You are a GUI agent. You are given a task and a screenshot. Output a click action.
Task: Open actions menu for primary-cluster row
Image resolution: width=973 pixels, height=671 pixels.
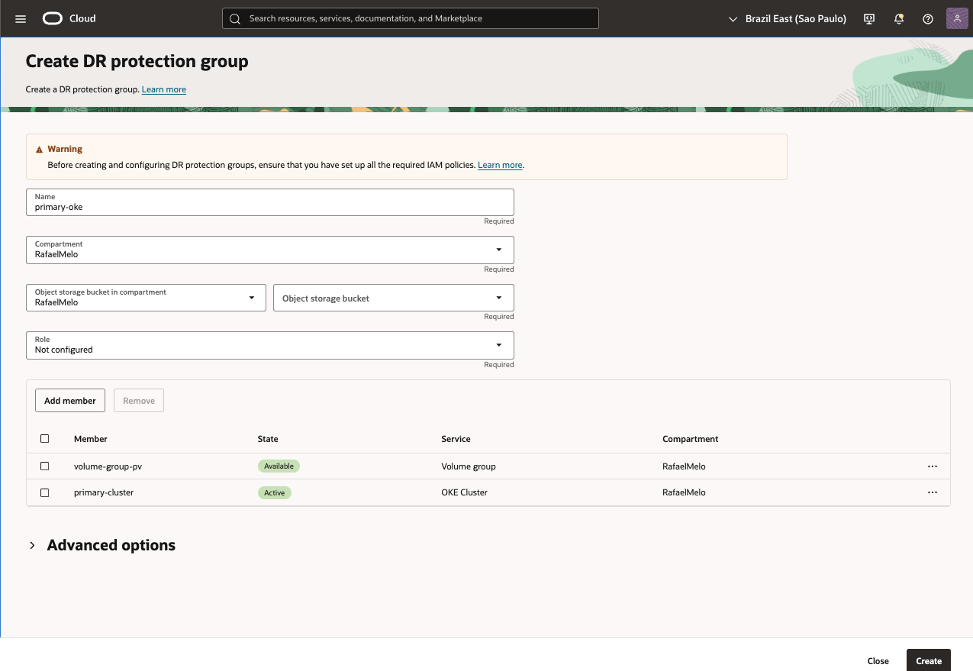(x=932, y=492)
